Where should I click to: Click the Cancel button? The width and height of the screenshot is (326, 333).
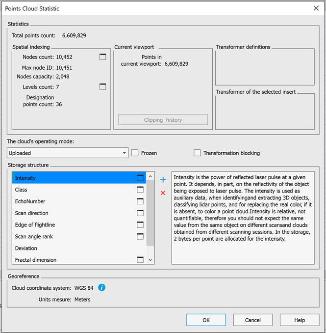coord(252,320)
